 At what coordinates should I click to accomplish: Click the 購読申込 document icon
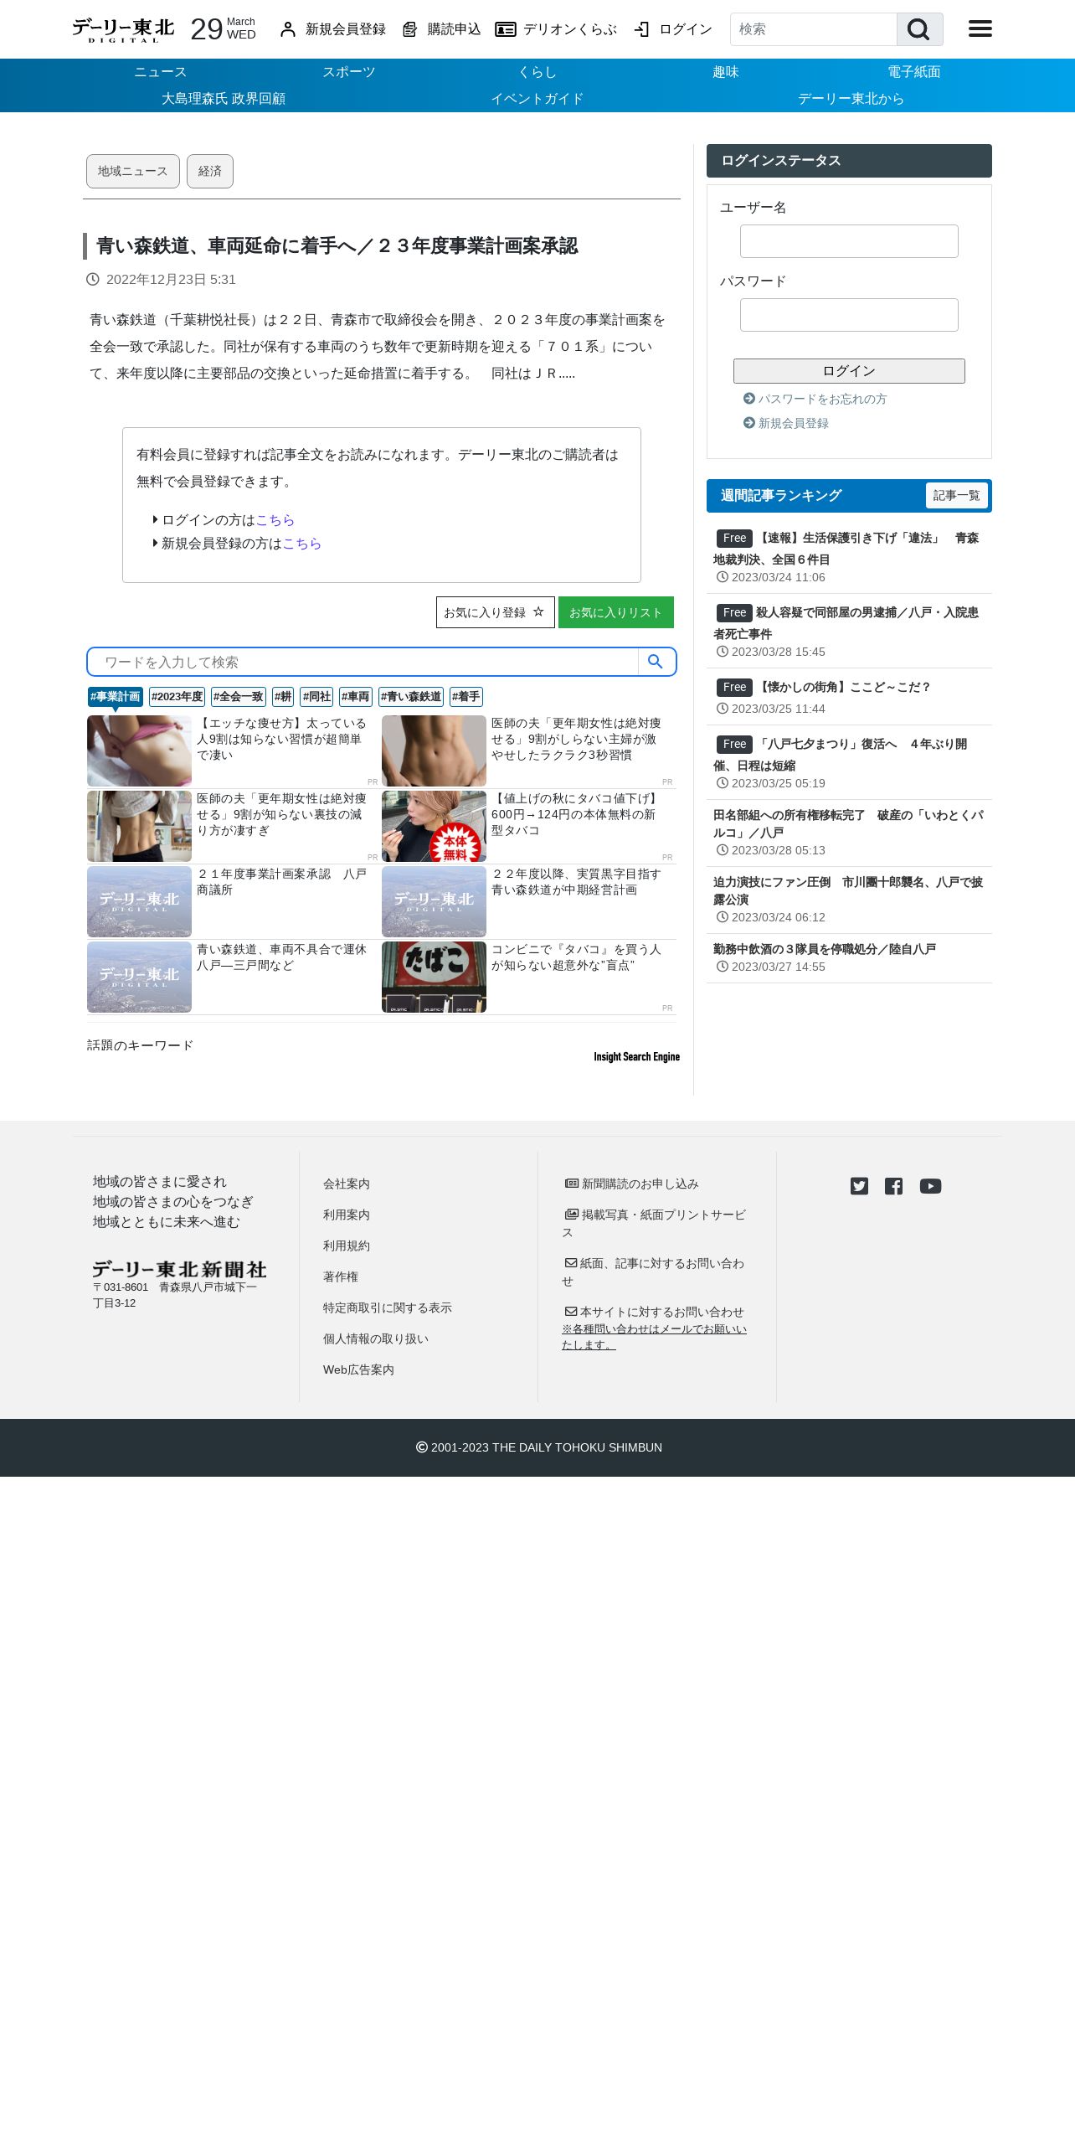[409, 29]
